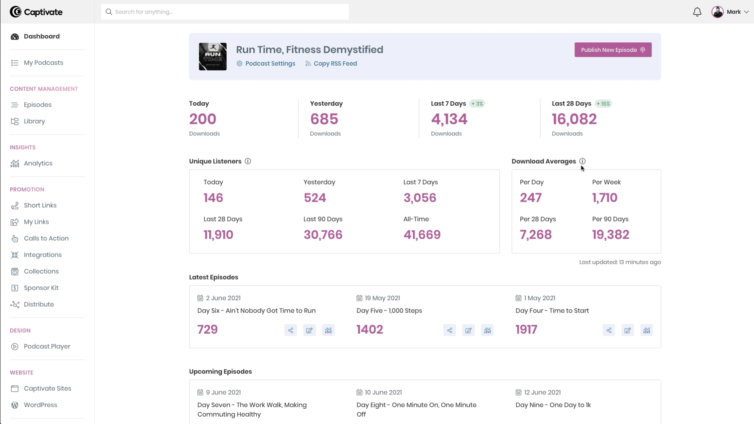Click the analytics chart icon for Day Five

(488, 330)
